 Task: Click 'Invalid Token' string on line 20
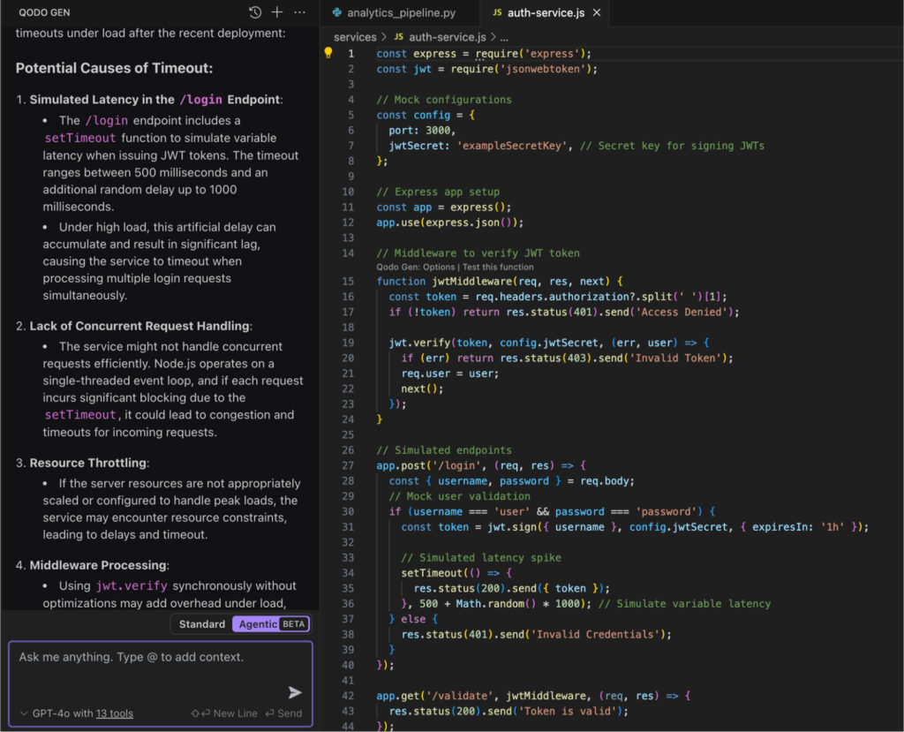click(x=675, y=358)
